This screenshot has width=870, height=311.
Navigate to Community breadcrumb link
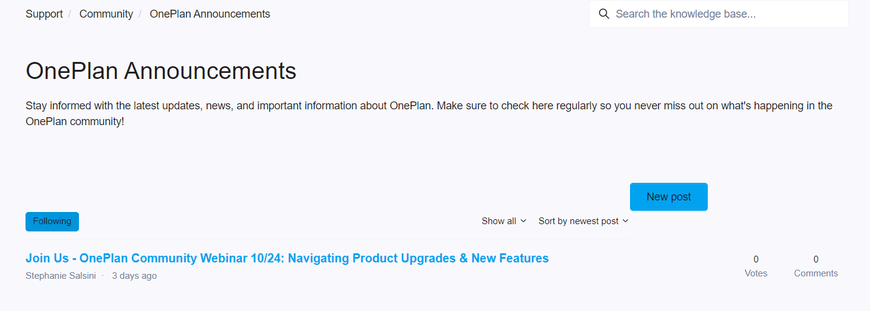(x=106, y=14)
